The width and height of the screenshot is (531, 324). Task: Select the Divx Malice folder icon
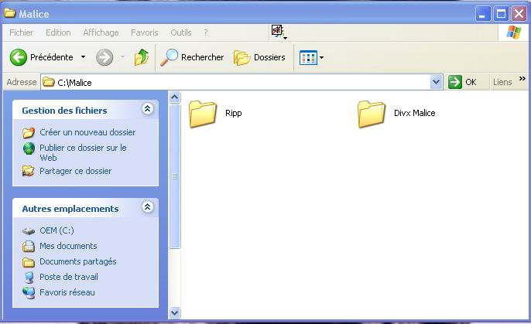[372, 114]
